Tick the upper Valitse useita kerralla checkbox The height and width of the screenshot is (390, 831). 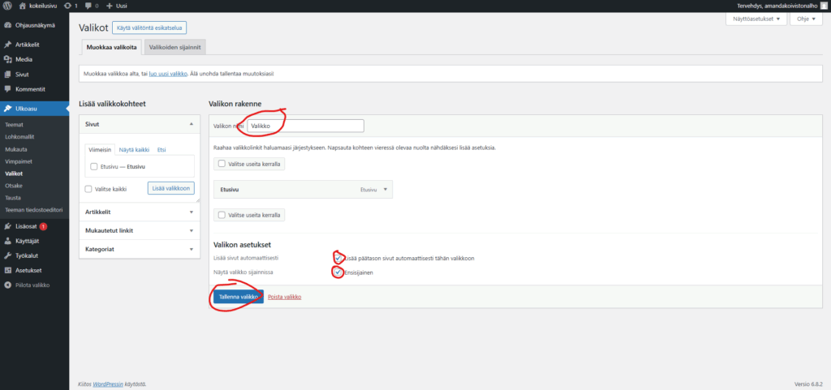point(222,164)
